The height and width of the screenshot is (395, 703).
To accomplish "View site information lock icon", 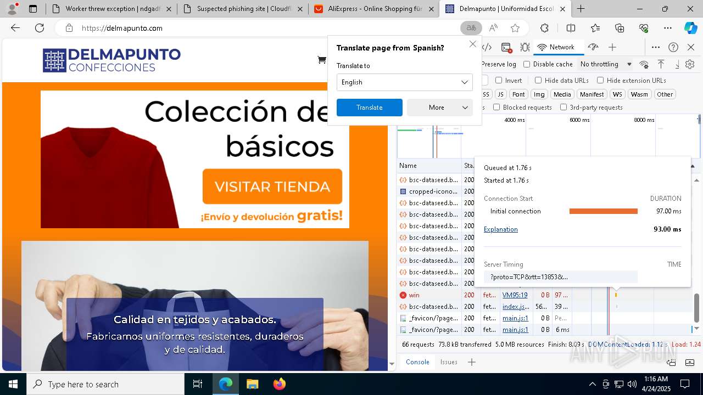I will click(69, 28).
